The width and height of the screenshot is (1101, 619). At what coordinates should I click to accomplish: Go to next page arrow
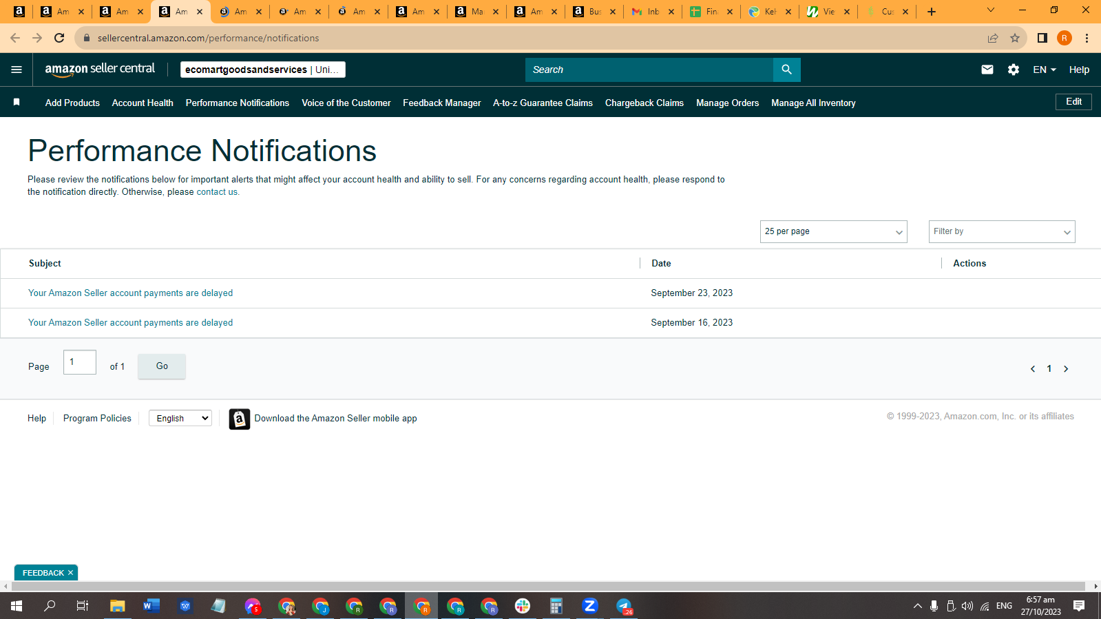click(x=1066, y=369)
